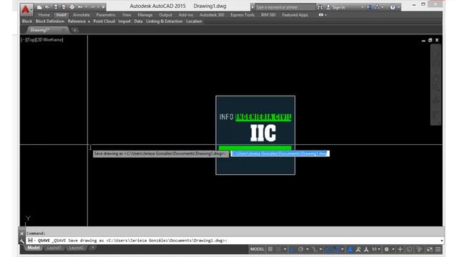Click the 2D Wireframe visual style label

(49, 40)
